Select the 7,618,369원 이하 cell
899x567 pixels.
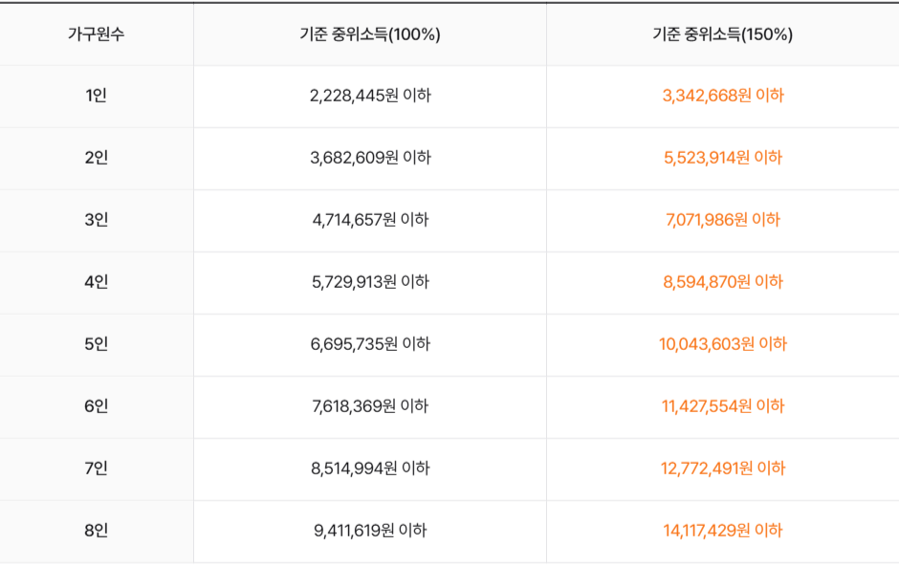370,406
